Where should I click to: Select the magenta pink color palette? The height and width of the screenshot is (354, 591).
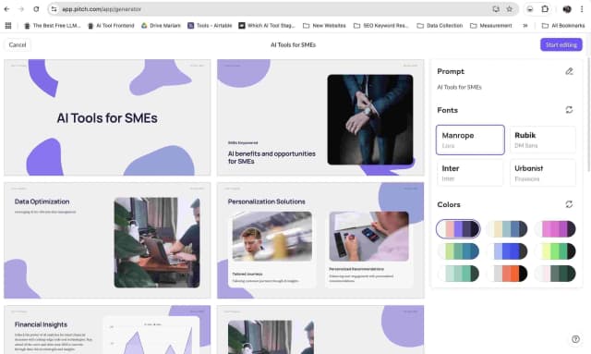pos(556,228)
